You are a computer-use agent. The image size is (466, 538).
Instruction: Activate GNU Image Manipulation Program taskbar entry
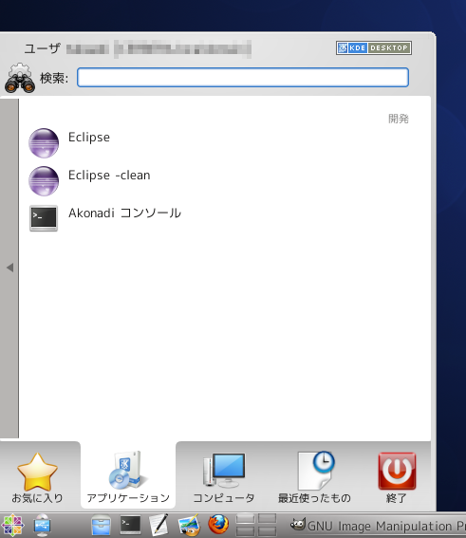coord(378,526)
